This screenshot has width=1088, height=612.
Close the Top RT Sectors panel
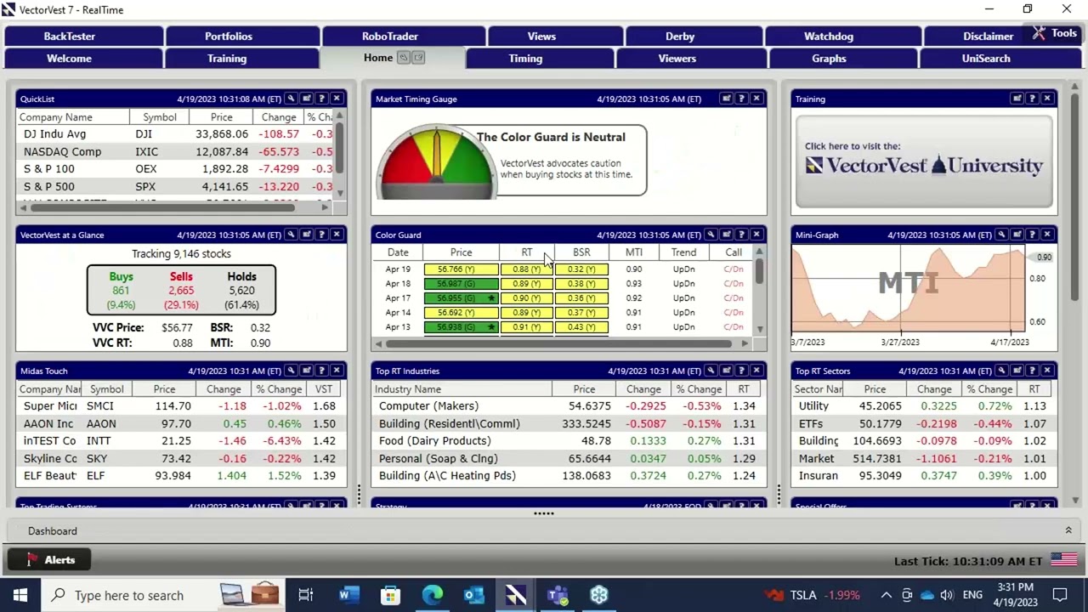pos(1047,371)
